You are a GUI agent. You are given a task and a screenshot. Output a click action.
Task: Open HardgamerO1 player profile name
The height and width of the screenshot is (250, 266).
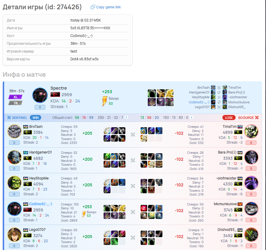coord(40,152)
